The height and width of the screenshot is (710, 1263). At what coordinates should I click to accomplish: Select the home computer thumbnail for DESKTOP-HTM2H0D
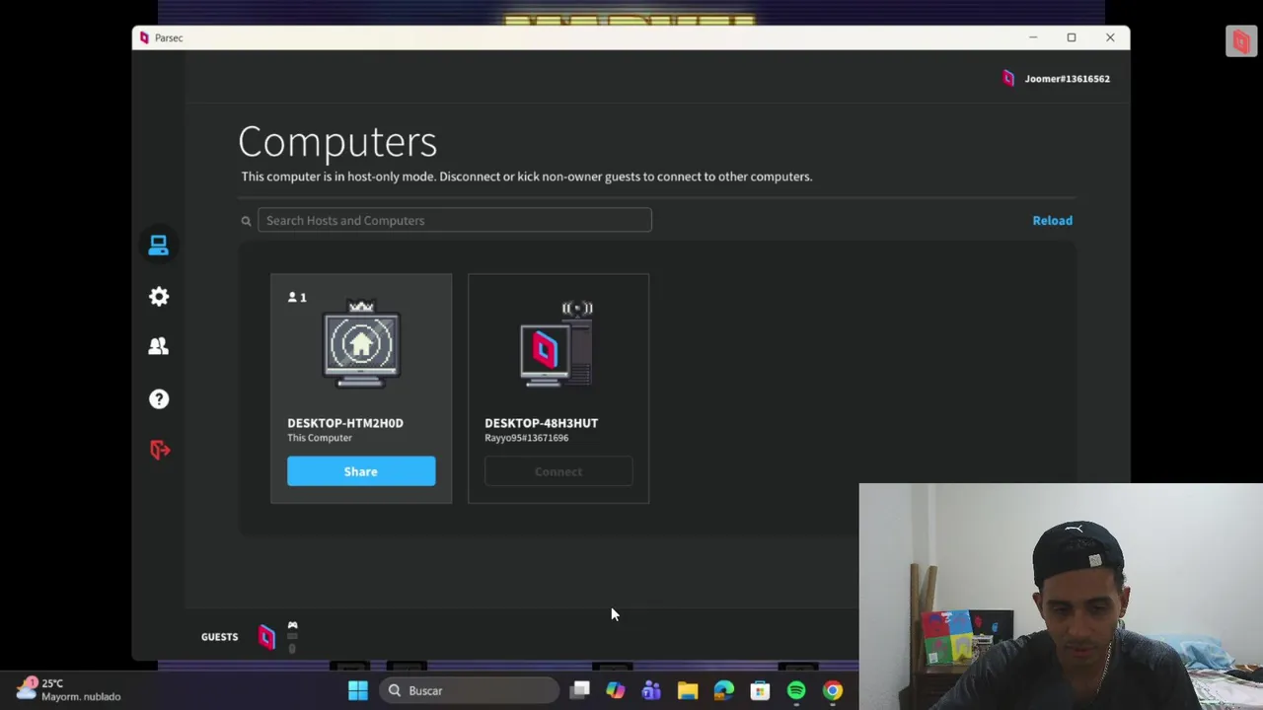point(361,345)
